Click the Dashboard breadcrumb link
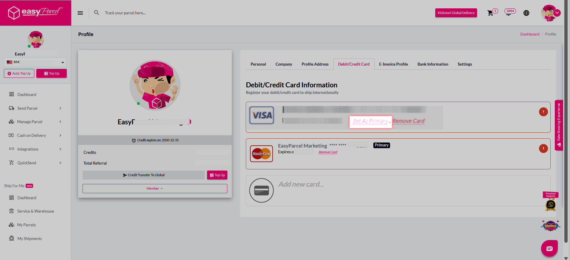The width and height of the screenshot is (570, 260). pos(529,34)
